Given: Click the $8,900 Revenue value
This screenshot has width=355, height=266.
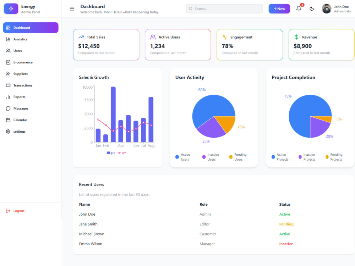Looking at the screenshot, I should 303,46.
